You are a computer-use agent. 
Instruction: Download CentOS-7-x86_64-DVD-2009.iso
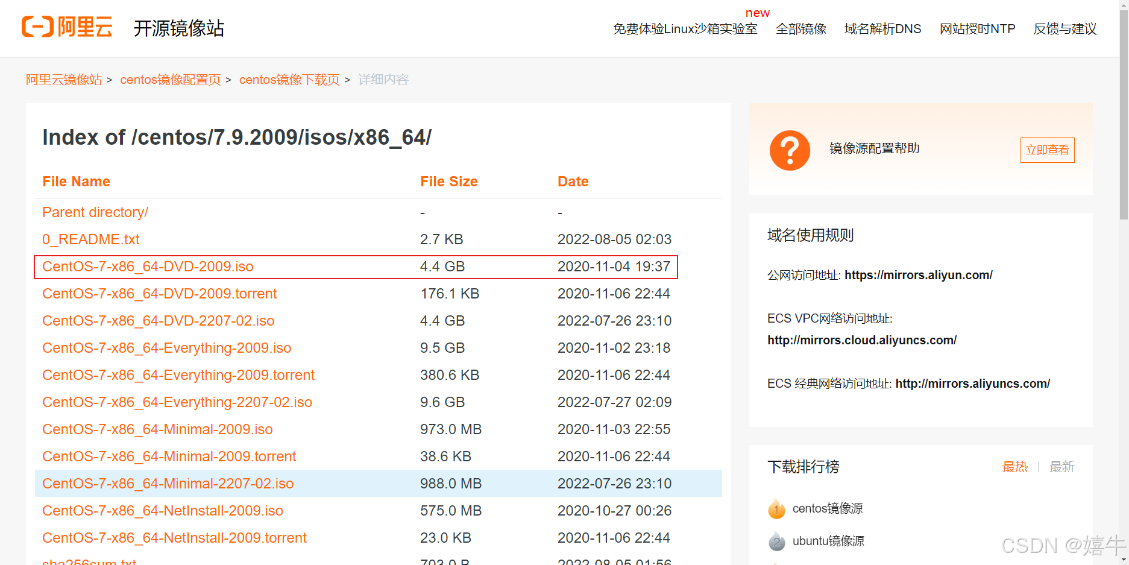pyautogui.click(x=148, y=267)
